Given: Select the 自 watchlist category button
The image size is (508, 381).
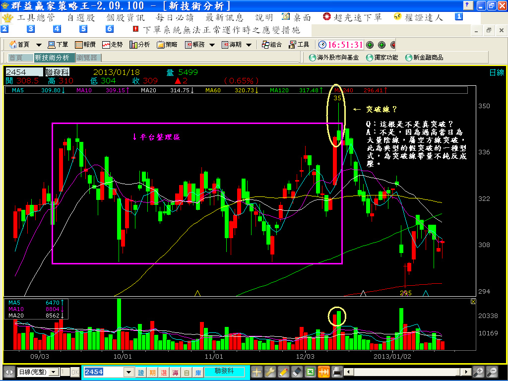Looking at the screenshot, I should [x=187, y=373].
